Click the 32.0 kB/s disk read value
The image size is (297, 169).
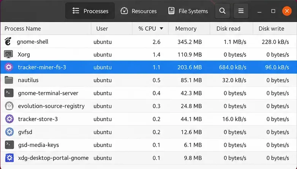(234, 80)
